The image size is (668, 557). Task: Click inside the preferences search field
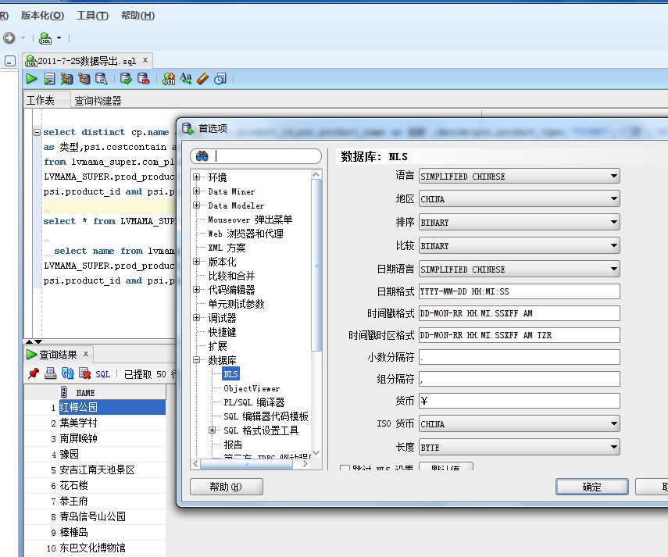coord(258,155)
